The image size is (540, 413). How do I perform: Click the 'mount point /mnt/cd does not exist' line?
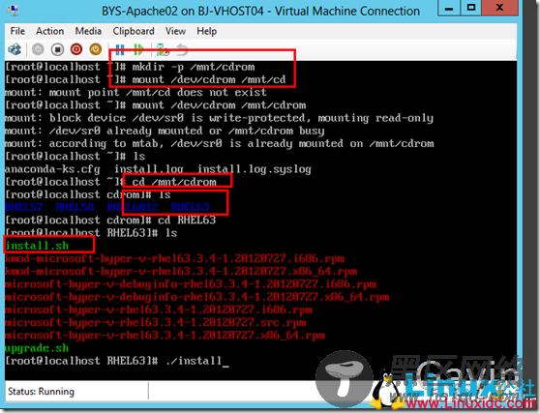tap(135, 92)
